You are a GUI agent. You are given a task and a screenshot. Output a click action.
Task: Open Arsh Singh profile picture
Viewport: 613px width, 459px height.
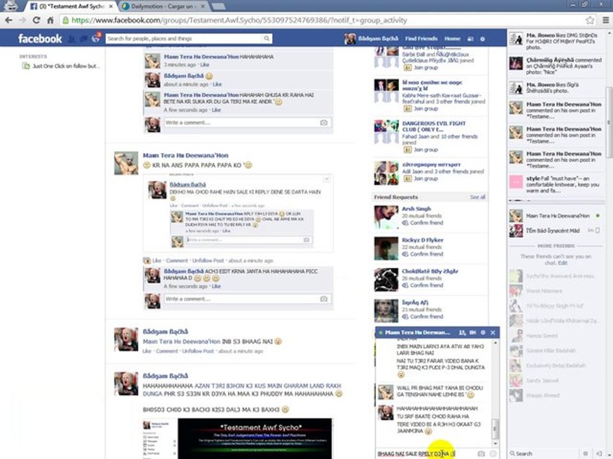(x=386, y=217)
